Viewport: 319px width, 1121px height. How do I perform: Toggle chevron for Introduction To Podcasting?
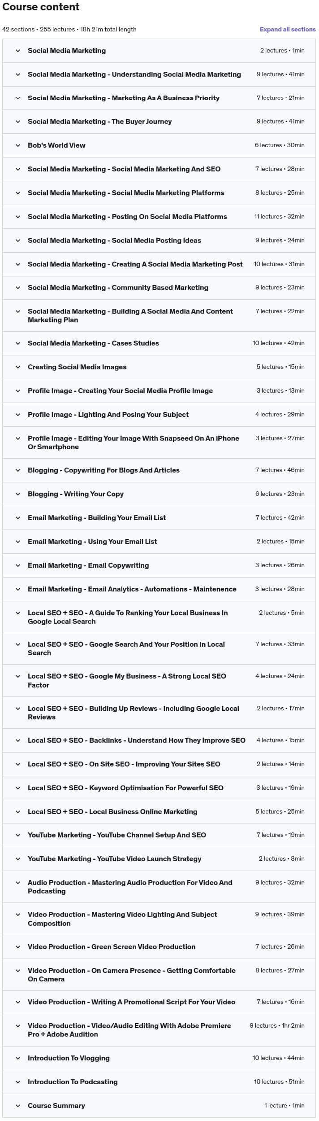[x=18, y=1082]
